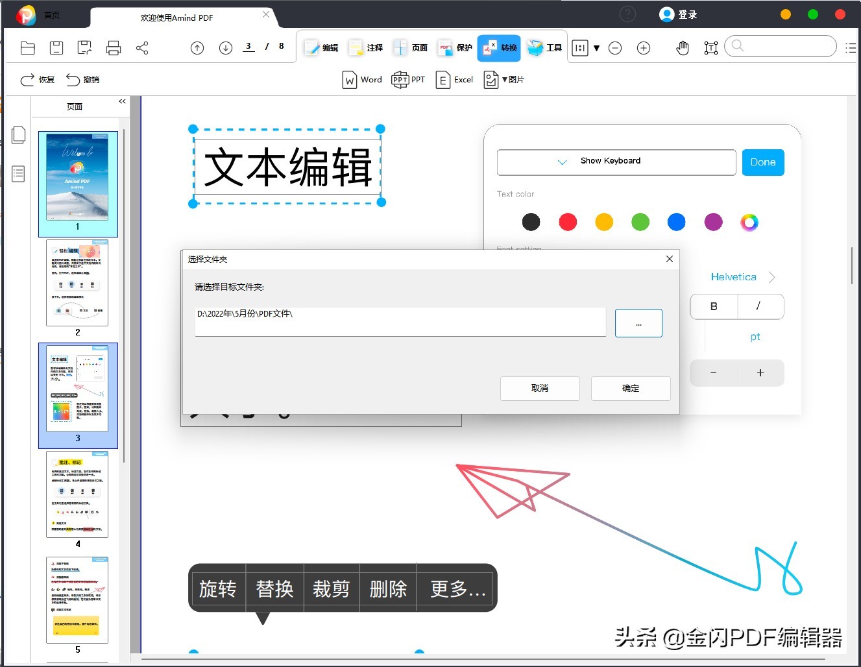The height and width of the screenshot is (667, 861).
Task: Click the browse '...' button
Action: coord(638,323)
